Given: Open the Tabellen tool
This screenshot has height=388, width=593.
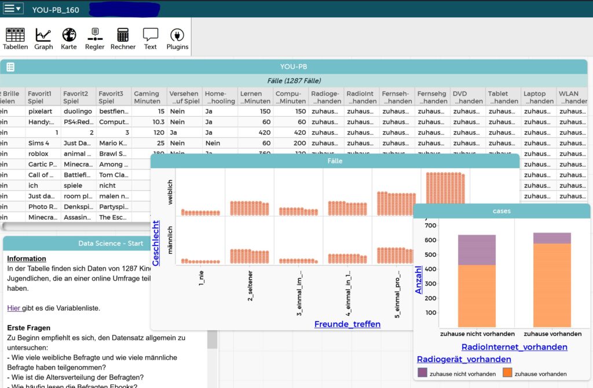Looking at the screenshot, I should (15, 38).
